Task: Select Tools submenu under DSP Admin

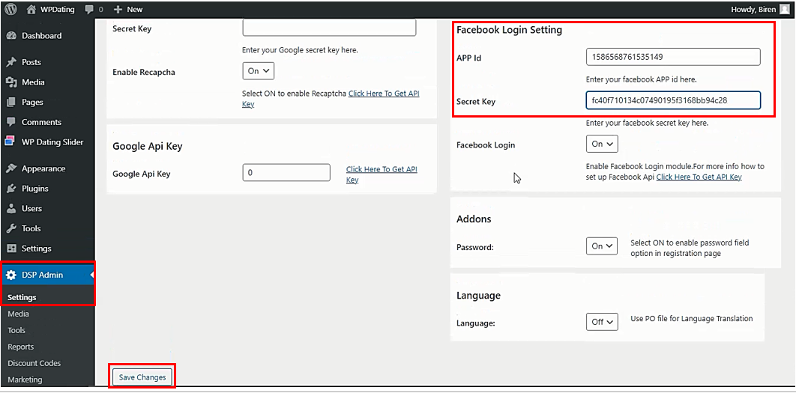Action: [16, 330]
